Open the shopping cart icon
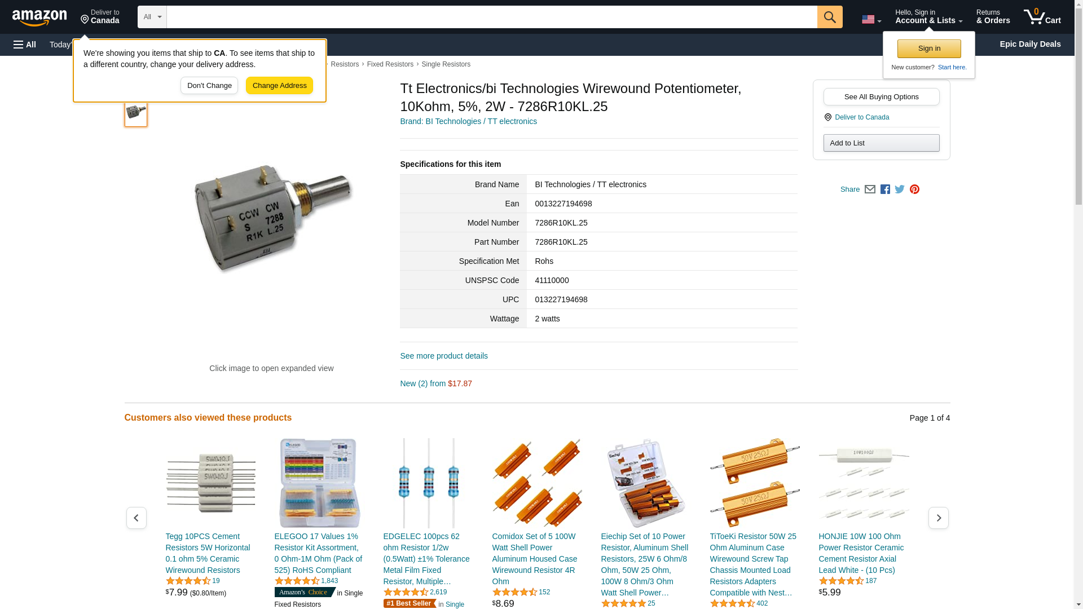1083x609 pixels. 1042,17
